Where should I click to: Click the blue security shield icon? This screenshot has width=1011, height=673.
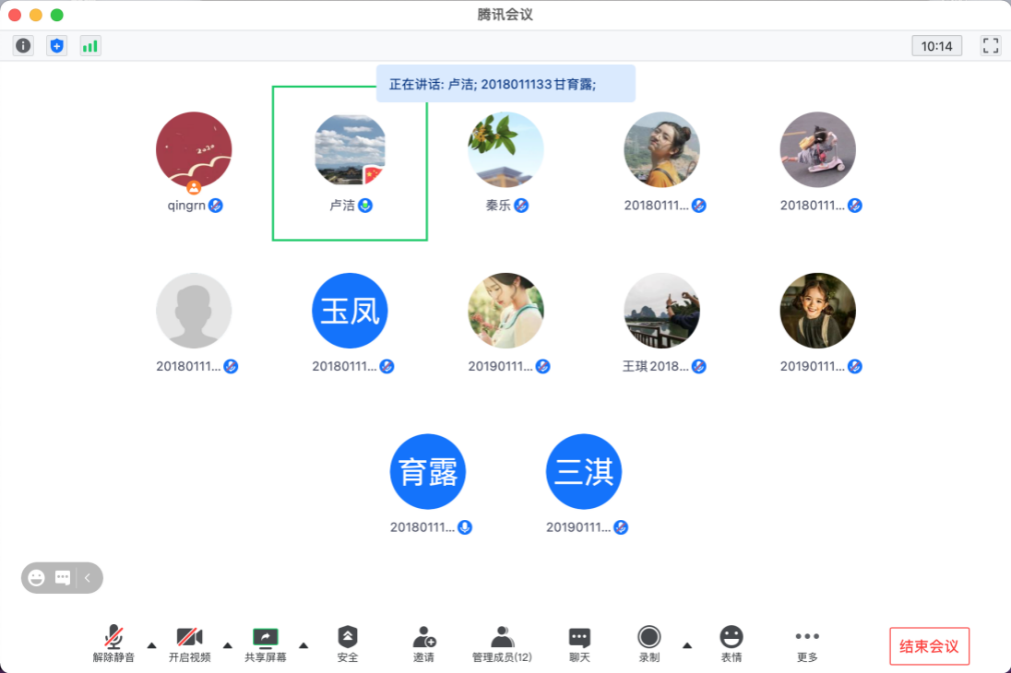click(x=57, y=45)
